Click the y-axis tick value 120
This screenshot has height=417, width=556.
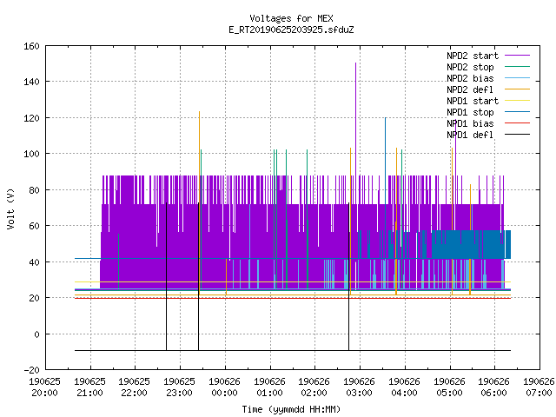(x=31, y=118)
